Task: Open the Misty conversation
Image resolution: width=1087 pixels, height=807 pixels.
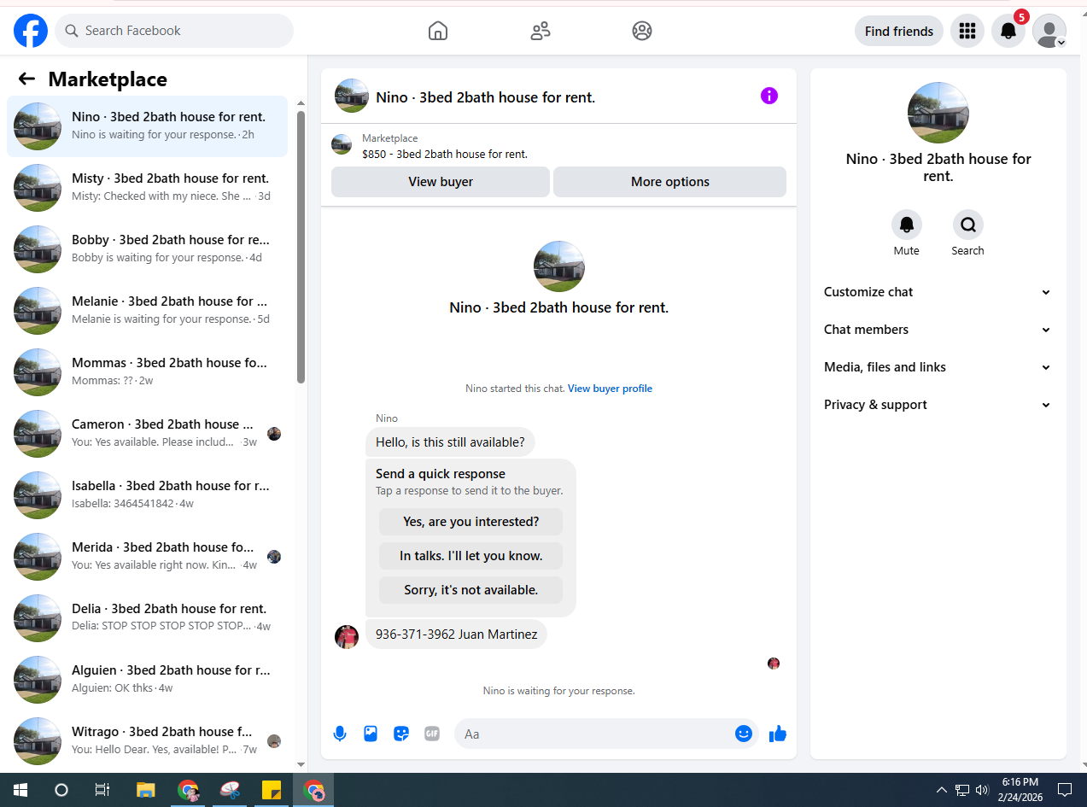Action: (x=147, y=188)
